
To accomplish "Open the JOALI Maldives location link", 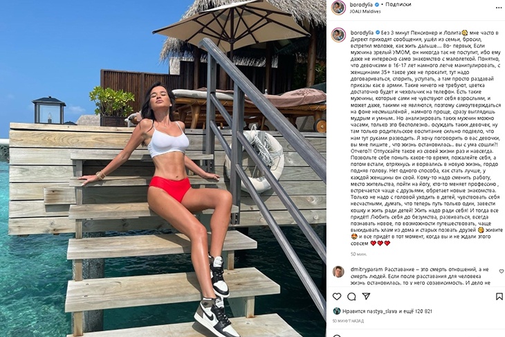I will click(x=365, y=11).
